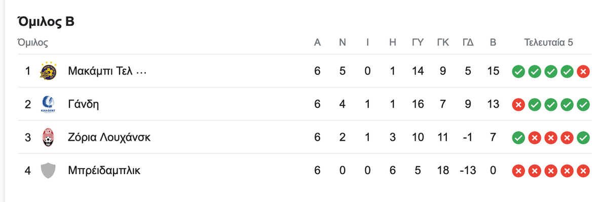The height and width of the screenshot is (202, 608).
Task: Click the ΓΔ column header
Action: coord(468,43)
